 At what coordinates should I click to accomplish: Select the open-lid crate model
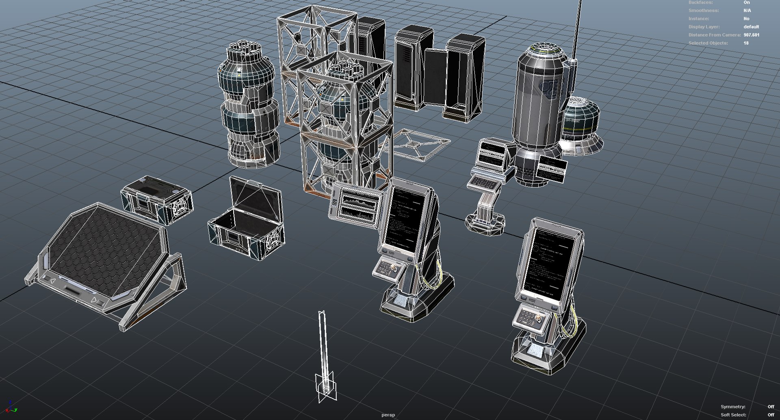pos(247,219)
